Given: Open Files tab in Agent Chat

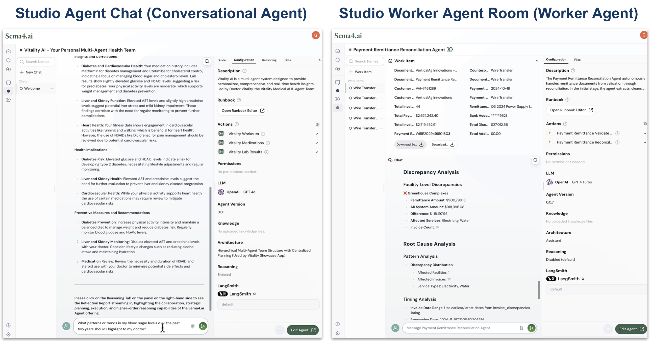Looking at the screenshot, I should [x=288, y=60].
